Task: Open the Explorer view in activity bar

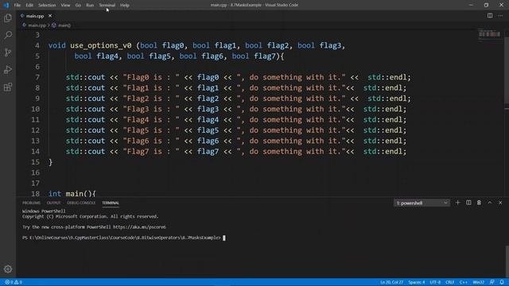Action: coord(8,18)
